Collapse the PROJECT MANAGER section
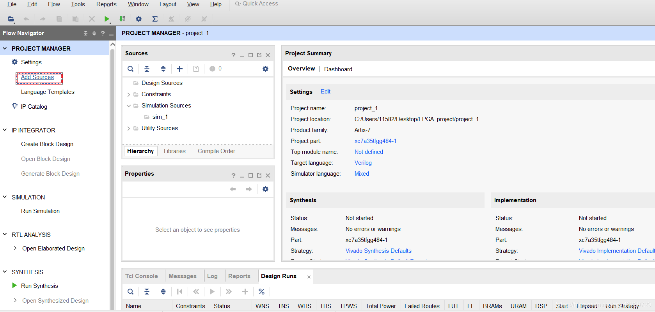The image size is (655, 312). [5, 48]
